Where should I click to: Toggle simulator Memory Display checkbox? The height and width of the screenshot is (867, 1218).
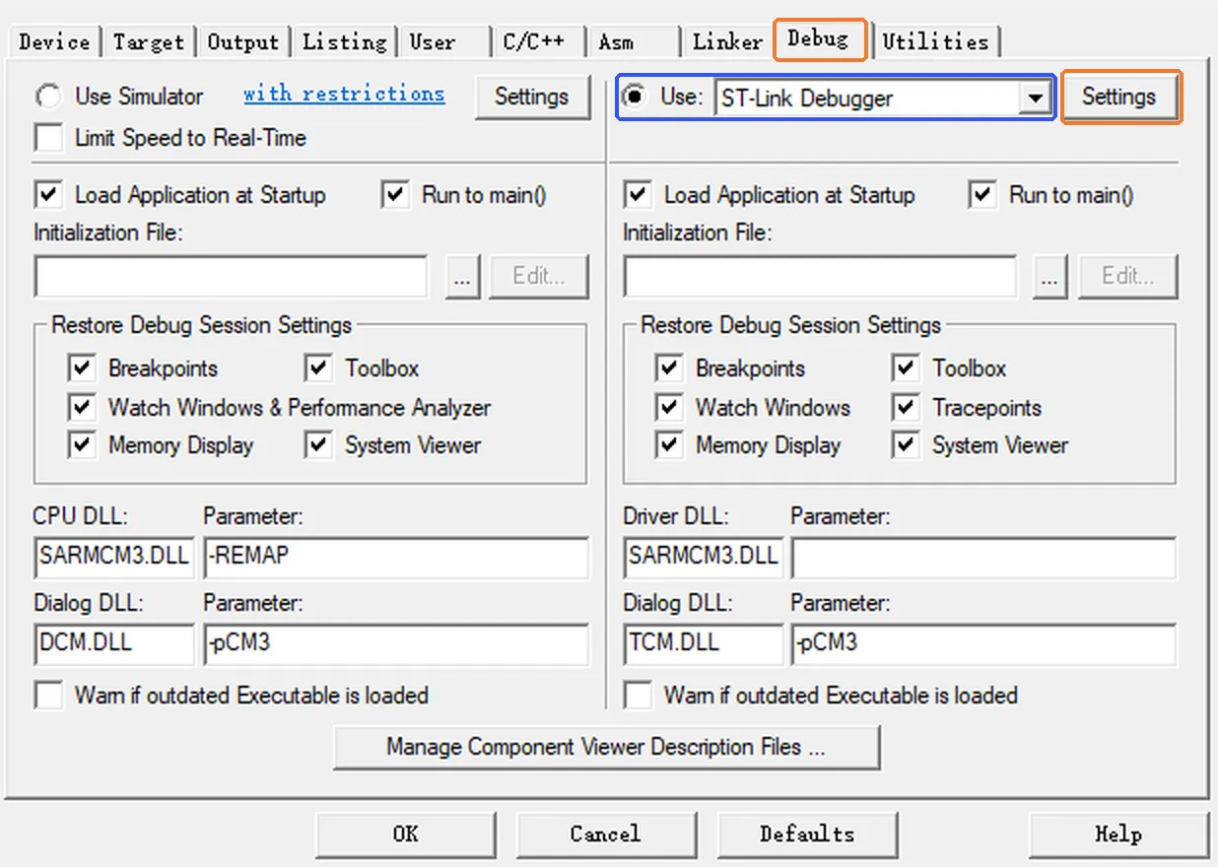coord(82,445)
